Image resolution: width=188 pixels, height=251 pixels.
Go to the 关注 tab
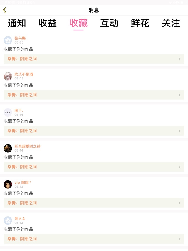(171, 23)
